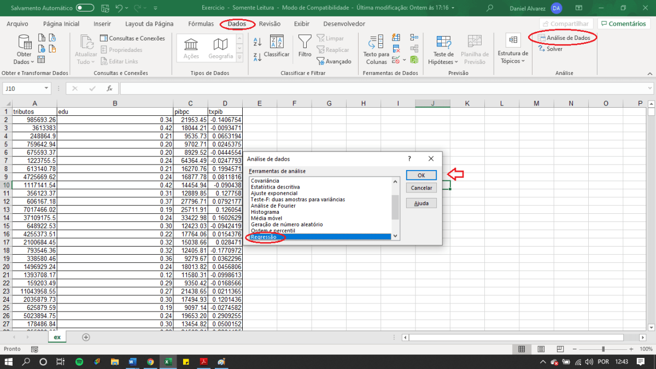Click OK in the Análise de dados dialog
Screen dimensions: 656x369
click(421, 175)
